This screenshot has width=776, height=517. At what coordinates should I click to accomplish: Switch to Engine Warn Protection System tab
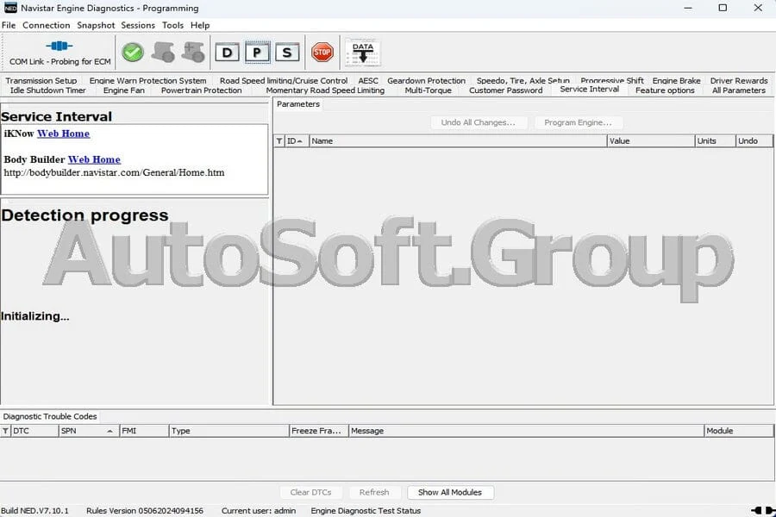(147, 81)
